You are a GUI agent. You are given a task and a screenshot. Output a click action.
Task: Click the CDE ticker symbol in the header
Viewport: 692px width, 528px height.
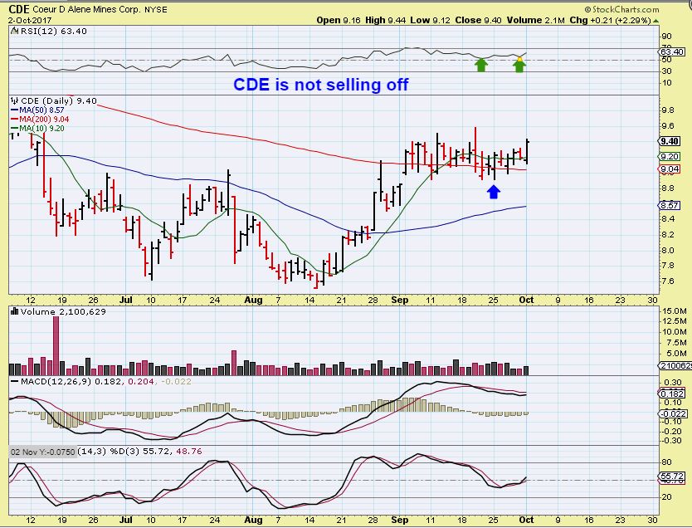(x=19, y=9)
